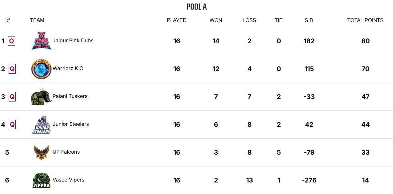Click the S.D column header
Screen dimensions: 393x194
[x=309, y=20]
